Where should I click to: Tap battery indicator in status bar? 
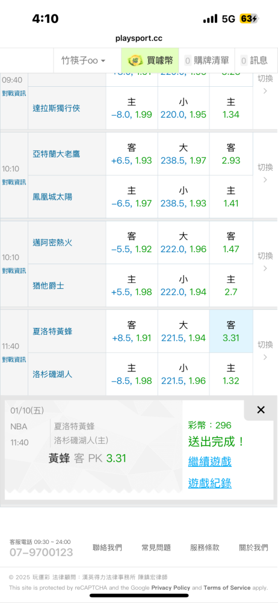coord(249,19)
